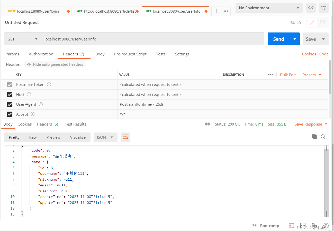Open the Tests tab
The width and height of the screenshot is (334, 232).
point(161,54)
